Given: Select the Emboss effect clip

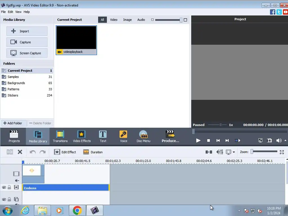Looking at the screenshot, I should pos(66,188).
